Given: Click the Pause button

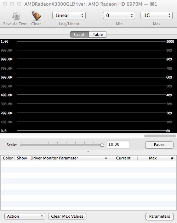Looking at the screenshot, I should pyautogui.click(x=159, y=145).
